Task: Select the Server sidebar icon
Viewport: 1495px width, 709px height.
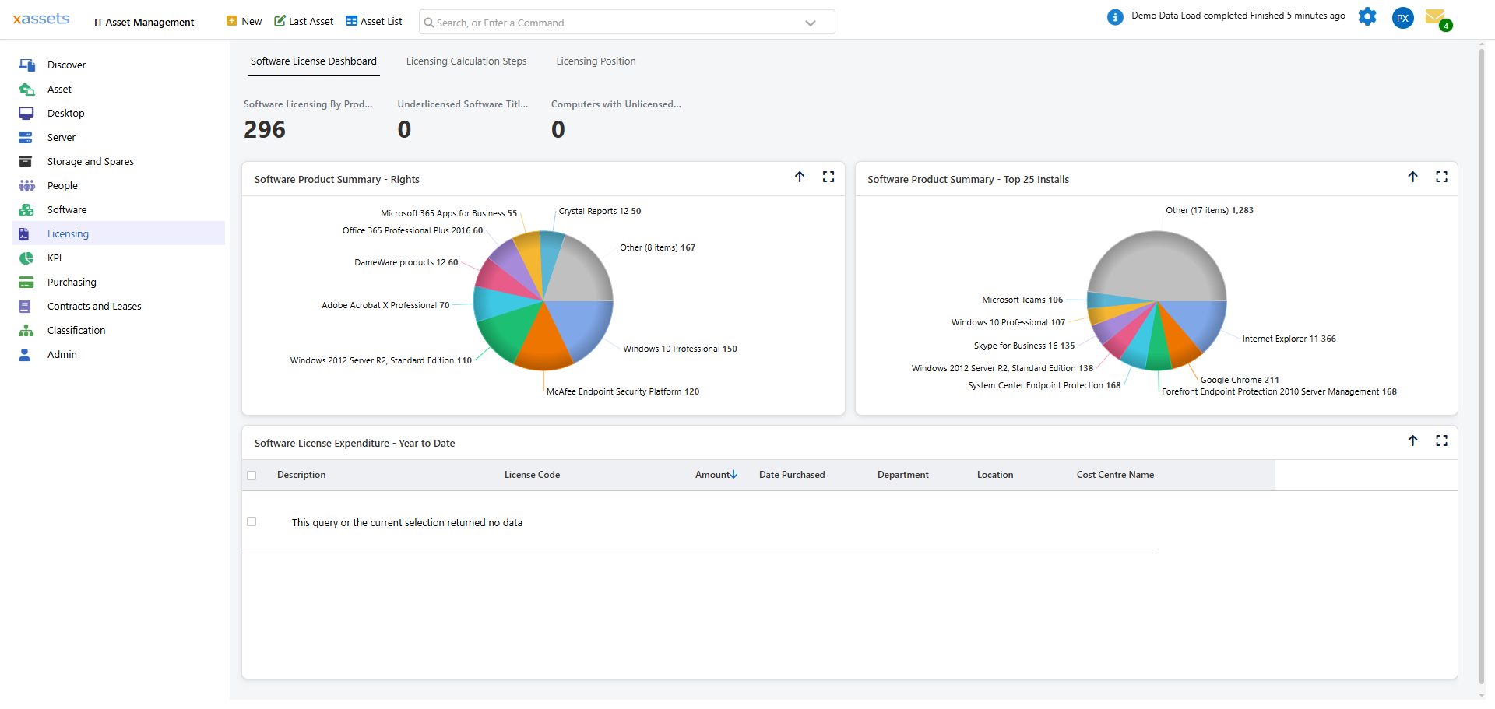Action: tap(26, 137)
